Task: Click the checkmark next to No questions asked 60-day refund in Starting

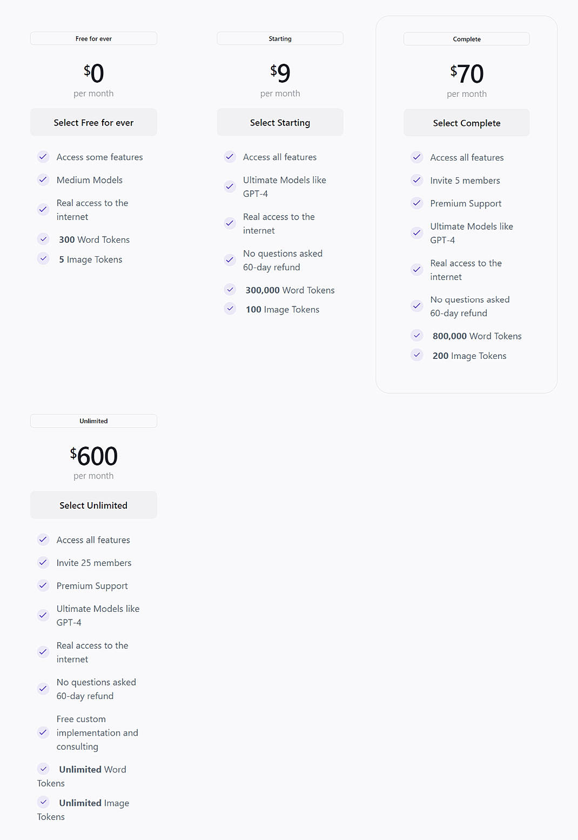Action: [x=230, y=260]
